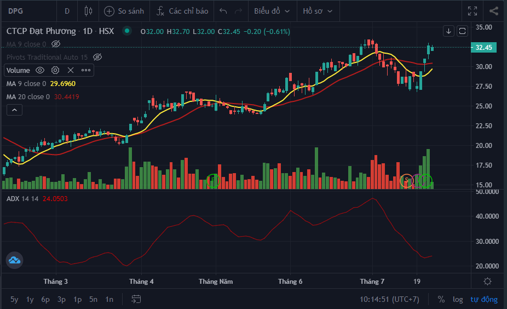Toggle the log scale
Viewport: 507px width, 309px height.
[458, 299]
